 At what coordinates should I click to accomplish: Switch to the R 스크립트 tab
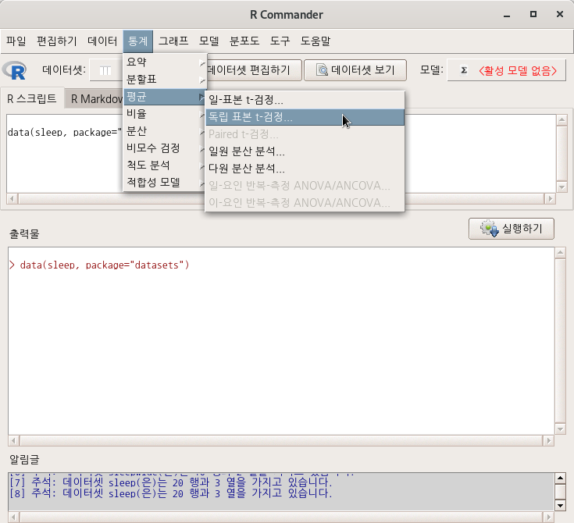[32, 99]
